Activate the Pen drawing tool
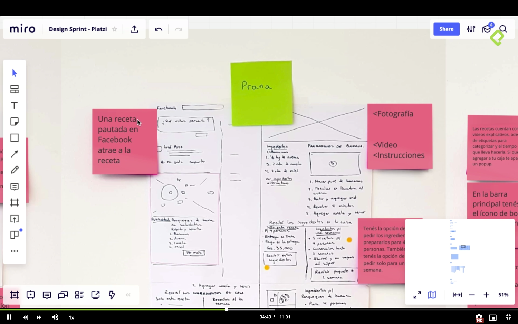Viewport: 518px width, 324px height. 15,170
